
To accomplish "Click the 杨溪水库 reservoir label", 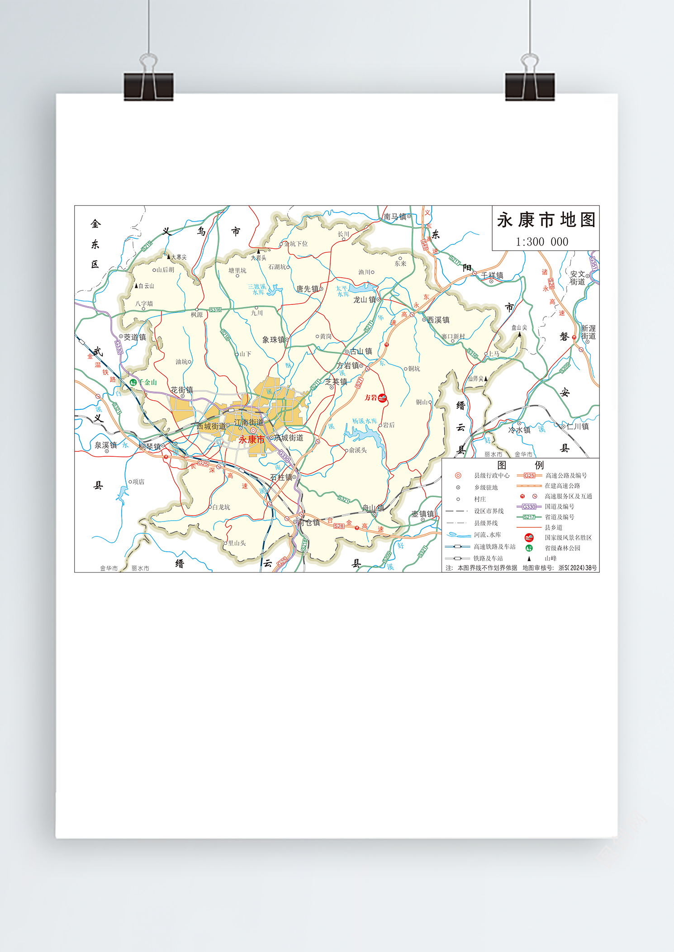I will click(x=365, y=421).
